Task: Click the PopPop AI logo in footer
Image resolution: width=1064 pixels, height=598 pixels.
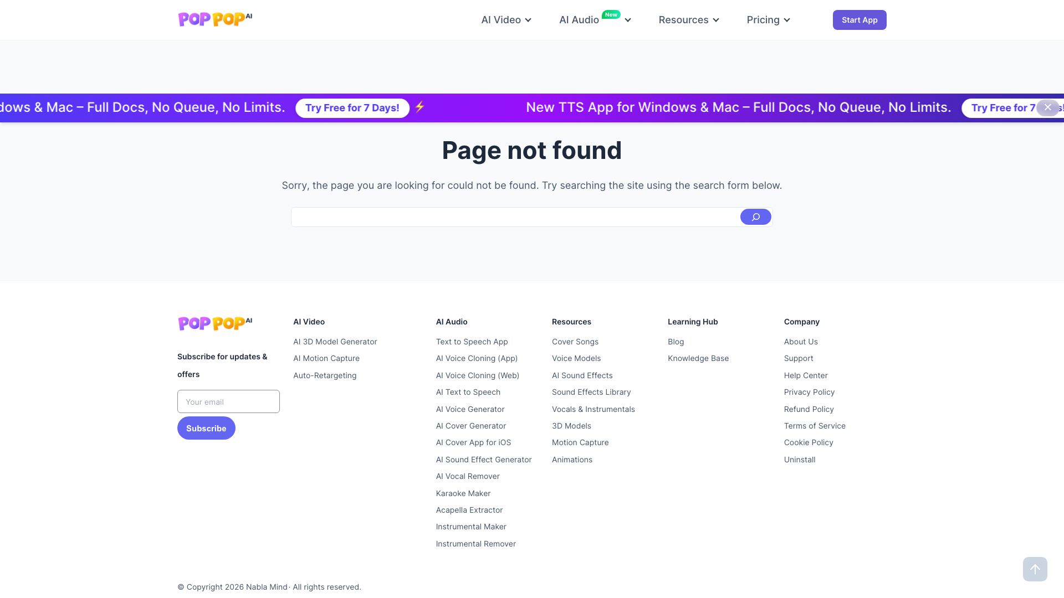Action: pyautogui.click(x=215, y=323)
